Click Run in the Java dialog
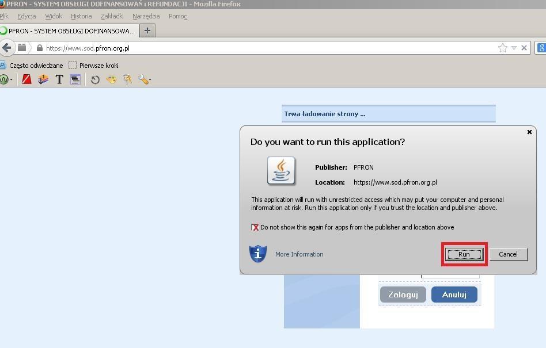The height and width of the screenshot is (348, 546). click(x=464, y=254)
